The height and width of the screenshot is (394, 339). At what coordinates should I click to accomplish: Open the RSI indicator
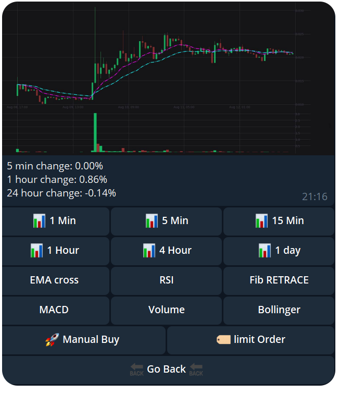pyautogui.click(x=167, y=280)
